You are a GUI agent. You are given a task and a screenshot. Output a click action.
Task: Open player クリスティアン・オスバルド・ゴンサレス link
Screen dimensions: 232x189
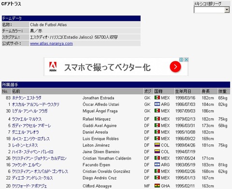point(40,171)
